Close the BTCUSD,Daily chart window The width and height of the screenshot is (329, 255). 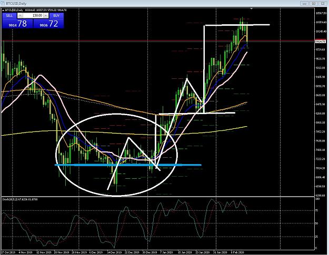coord(323,3)
